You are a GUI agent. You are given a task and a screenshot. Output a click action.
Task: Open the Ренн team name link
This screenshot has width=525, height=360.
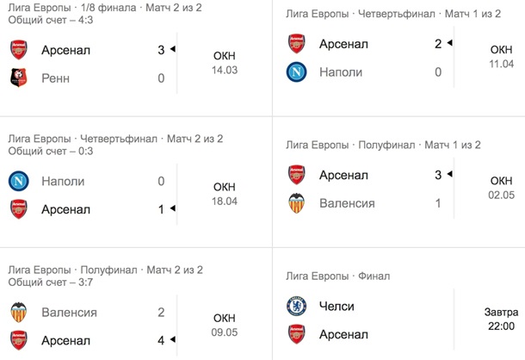pos(56,78)
